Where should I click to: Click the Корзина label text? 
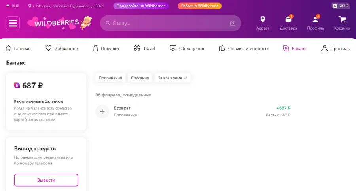[342, 28]
